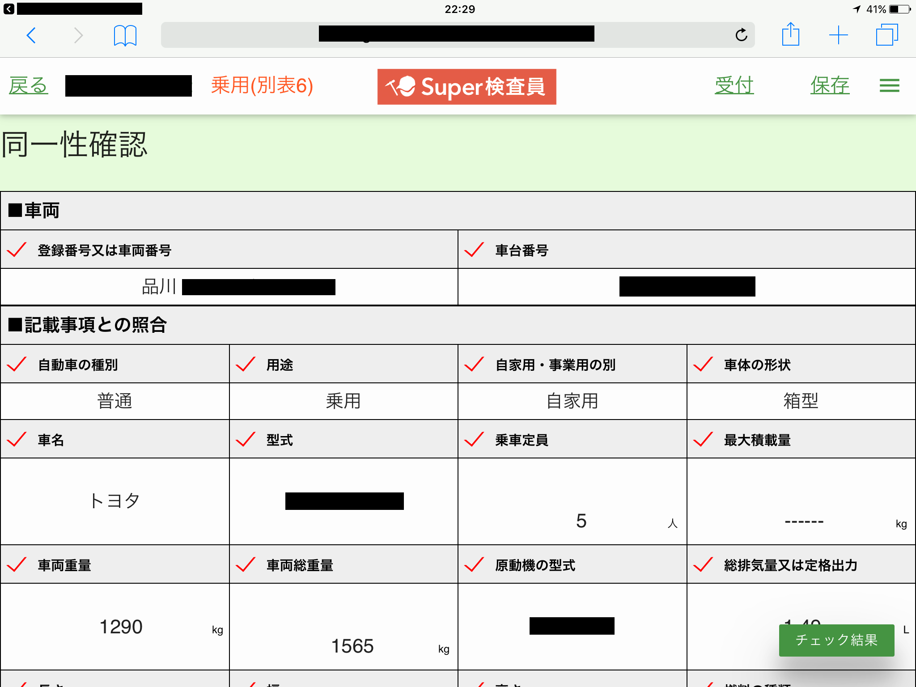This screenshot has width=916, height=687.
Task: Click the 受付 link
Action: click(x=734, y=85)
